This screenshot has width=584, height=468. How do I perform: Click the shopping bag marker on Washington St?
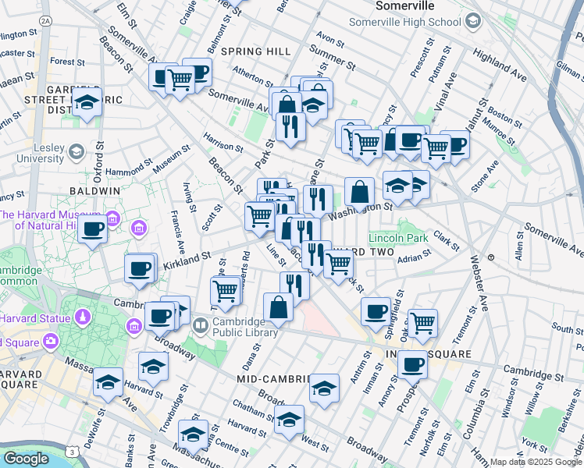point(358,191)
